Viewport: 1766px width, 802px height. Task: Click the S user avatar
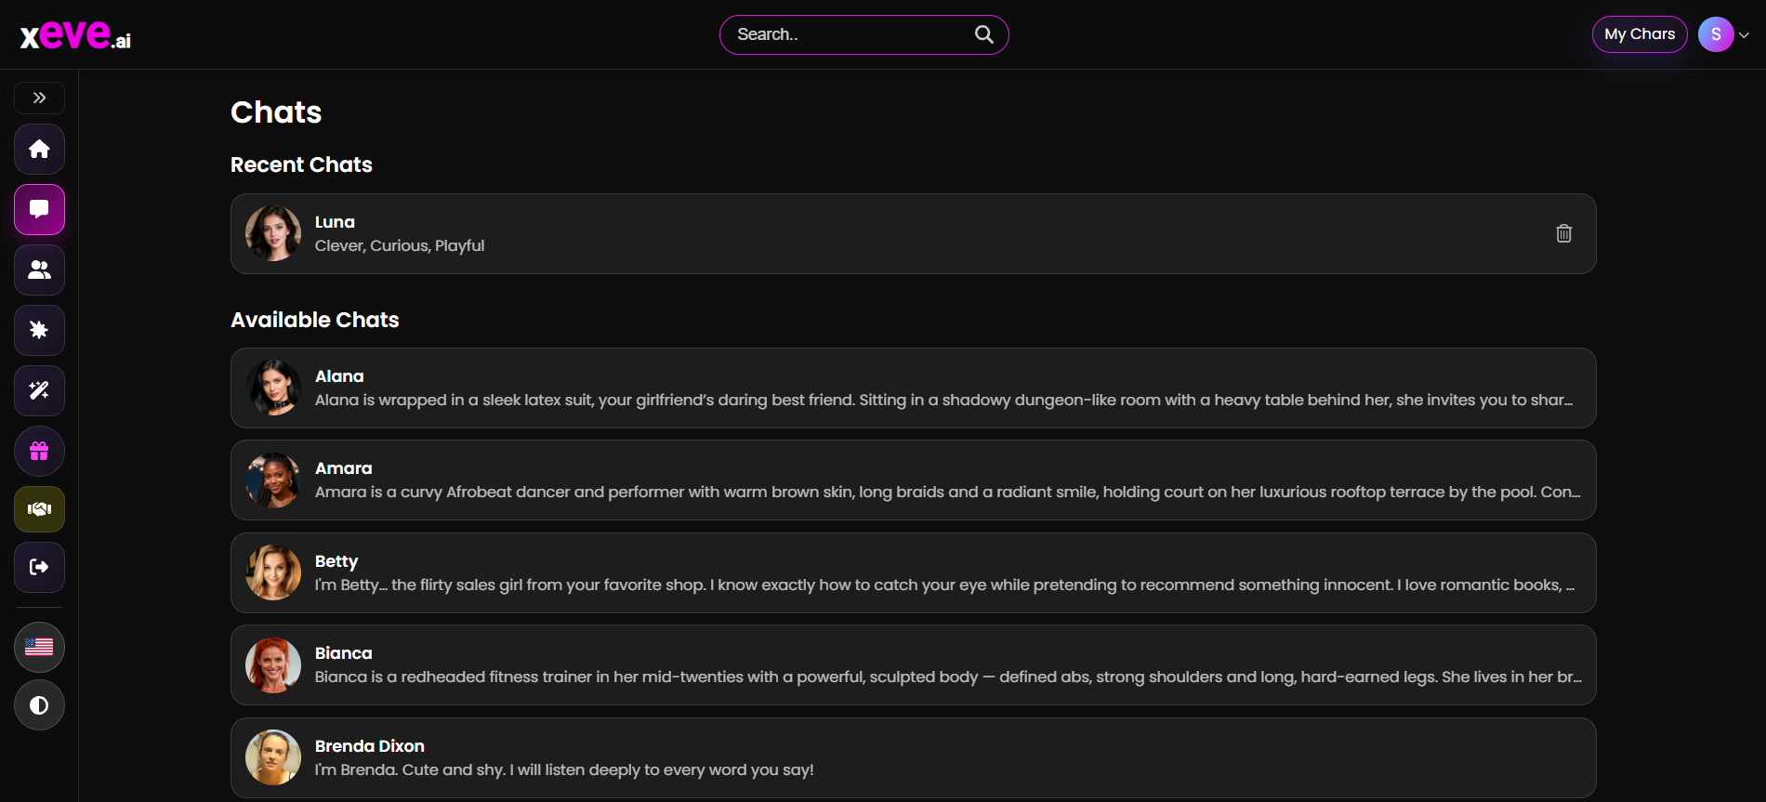pos(1716,34)
